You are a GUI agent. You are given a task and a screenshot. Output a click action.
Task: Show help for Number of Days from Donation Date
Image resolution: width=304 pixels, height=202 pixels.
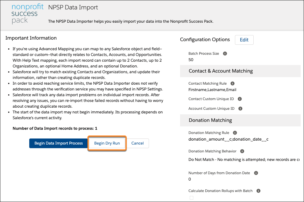tap(256, 173)
